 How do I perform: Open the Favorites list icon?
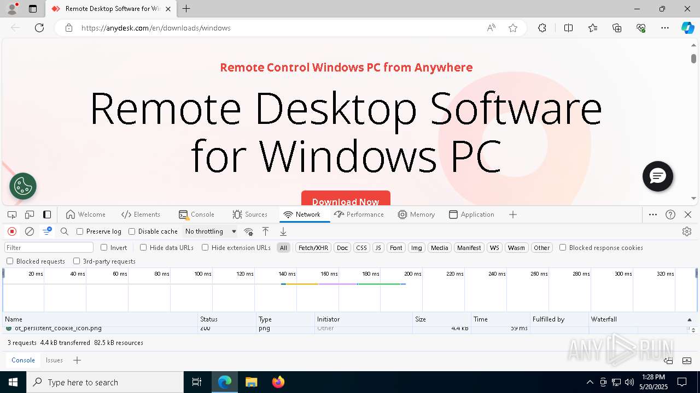(593, 28)
